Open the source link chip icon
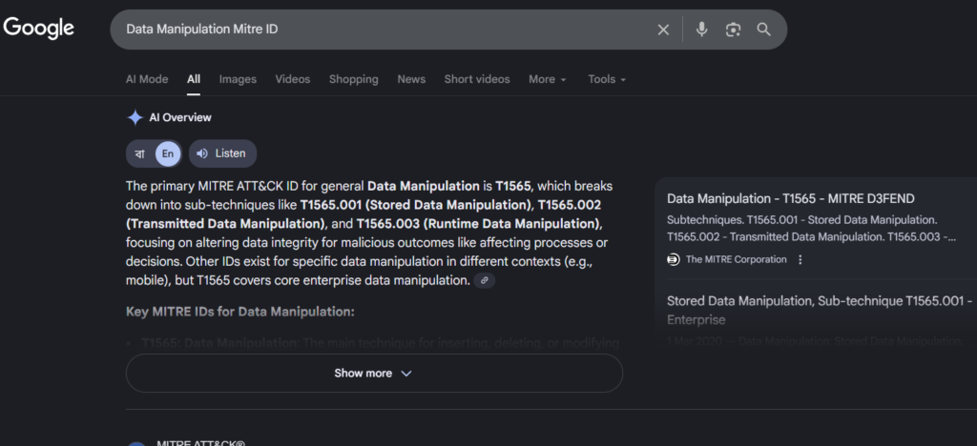977x446 pixels. [485, 280]
